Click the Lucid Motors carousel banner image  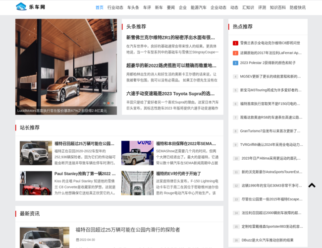66,64
